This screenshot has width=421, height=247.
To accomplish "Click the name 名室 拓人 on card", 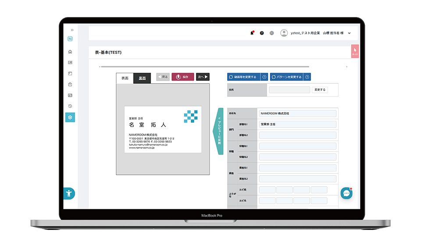I will 147,125.
